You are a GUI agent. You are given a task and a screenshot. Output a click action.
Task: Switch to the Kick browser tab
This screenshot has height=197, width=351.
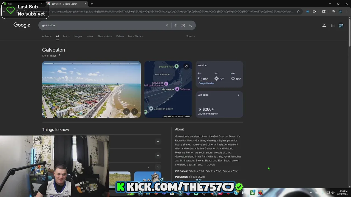(x=23, y=4)
